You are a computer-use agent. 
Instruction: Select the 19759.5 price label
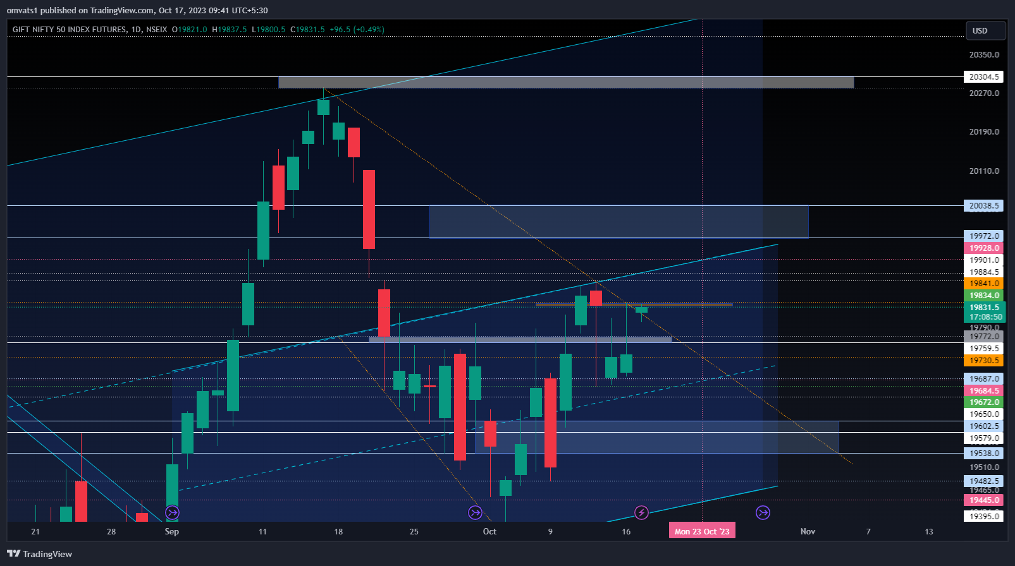pos(984,349)
